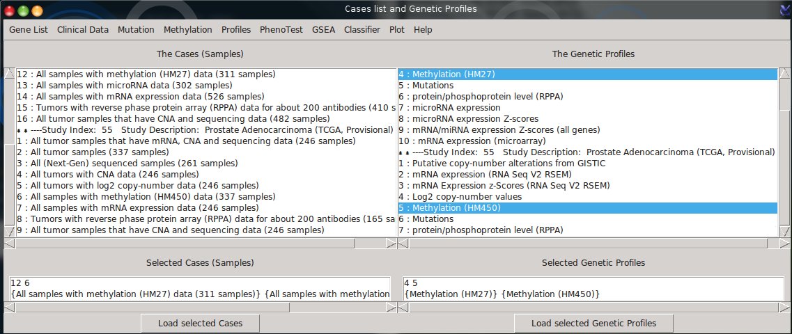The height and width of the screenshot is (334, 792).
Task: Open the Methylation menu
Action: point(187,30)
